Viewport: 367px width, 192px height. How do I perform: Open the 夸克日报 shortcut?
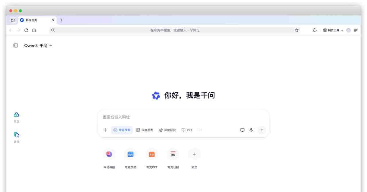[173, 159]
